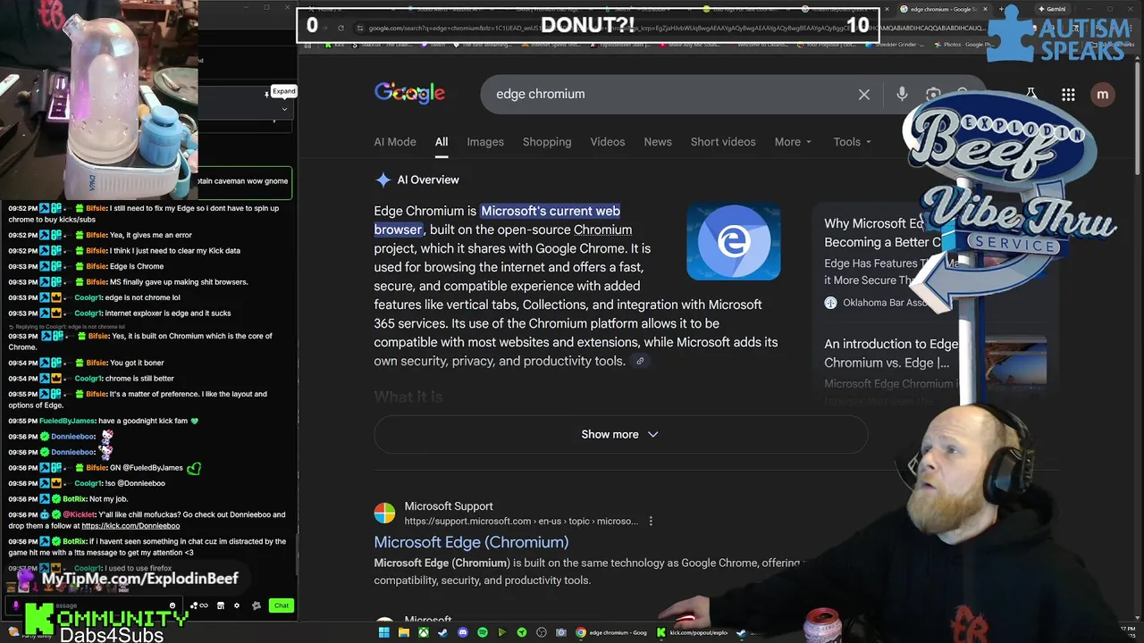The width and height of the screenshot is (1144, 643).
Task: Open Microsoft Edge (Chromium) result link
Action: [471, 542]
